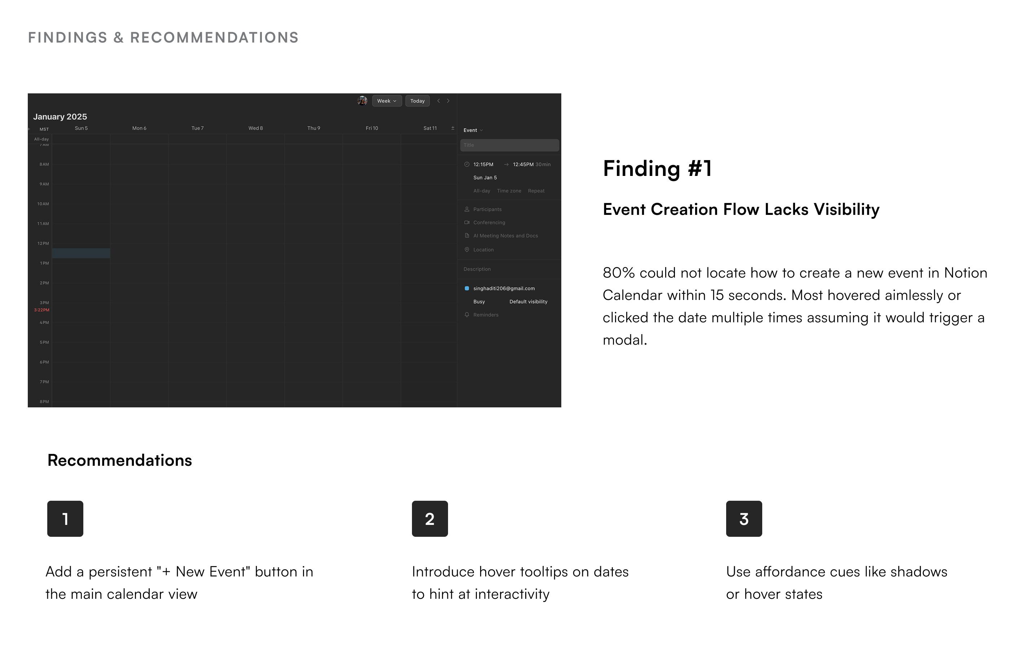The height and width of the screenshot is (659, 1027).
Task: Click the Mon 6 day header
Action: (x=139, y=128)
